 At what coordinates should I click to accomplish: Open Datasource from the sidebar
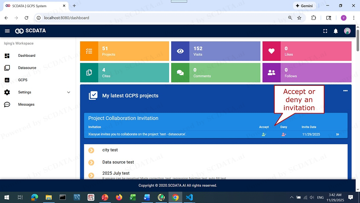[x=27, y=68]
